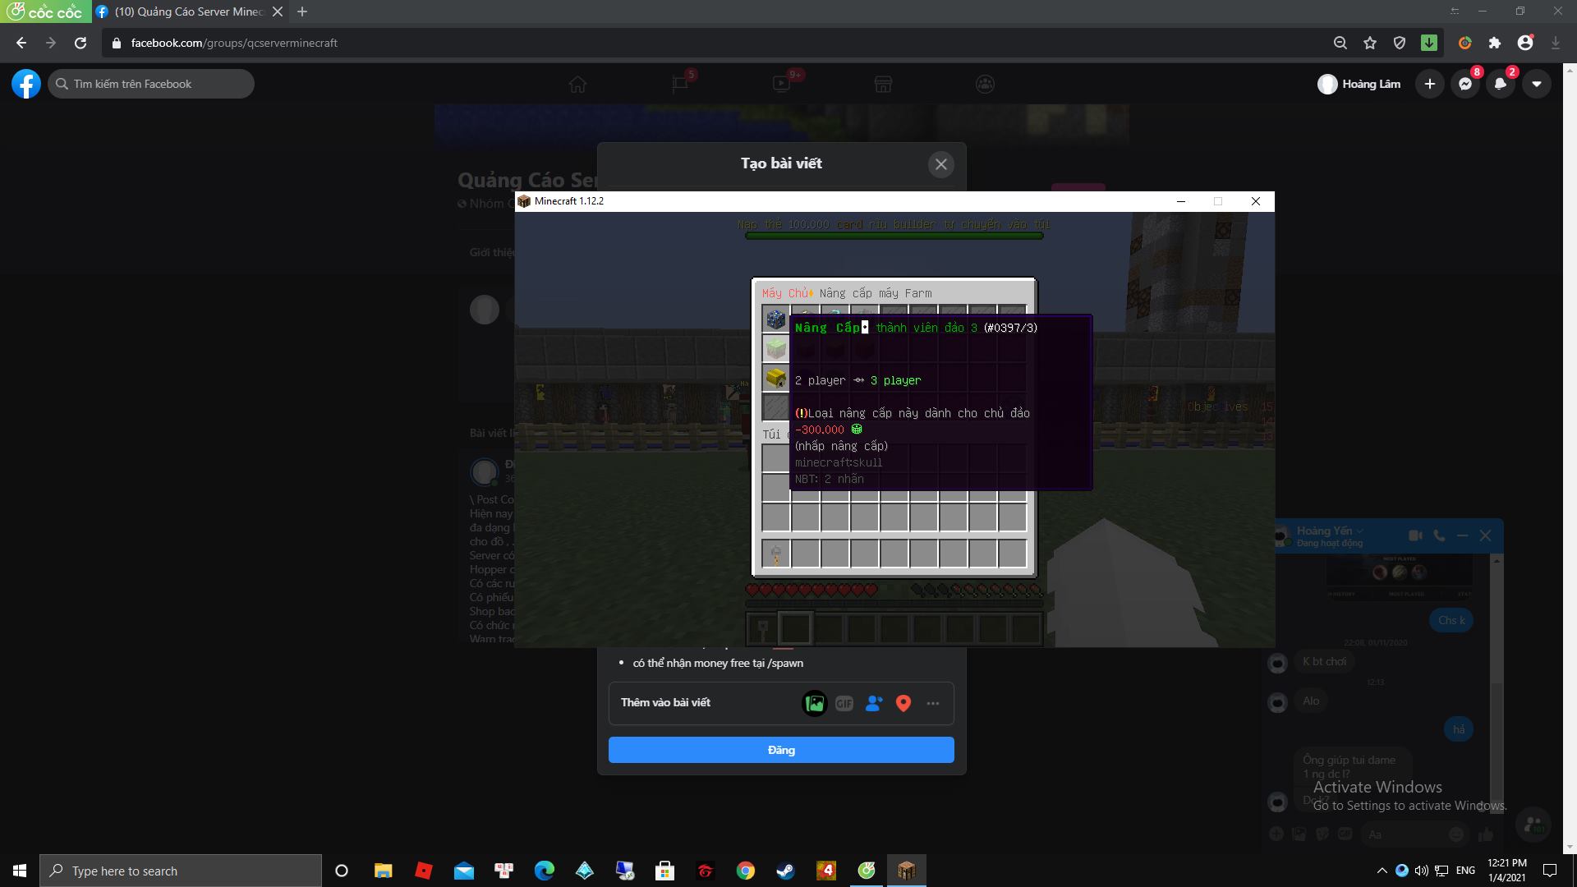Open Messenger icon in Facebook header

[1464, 84]
